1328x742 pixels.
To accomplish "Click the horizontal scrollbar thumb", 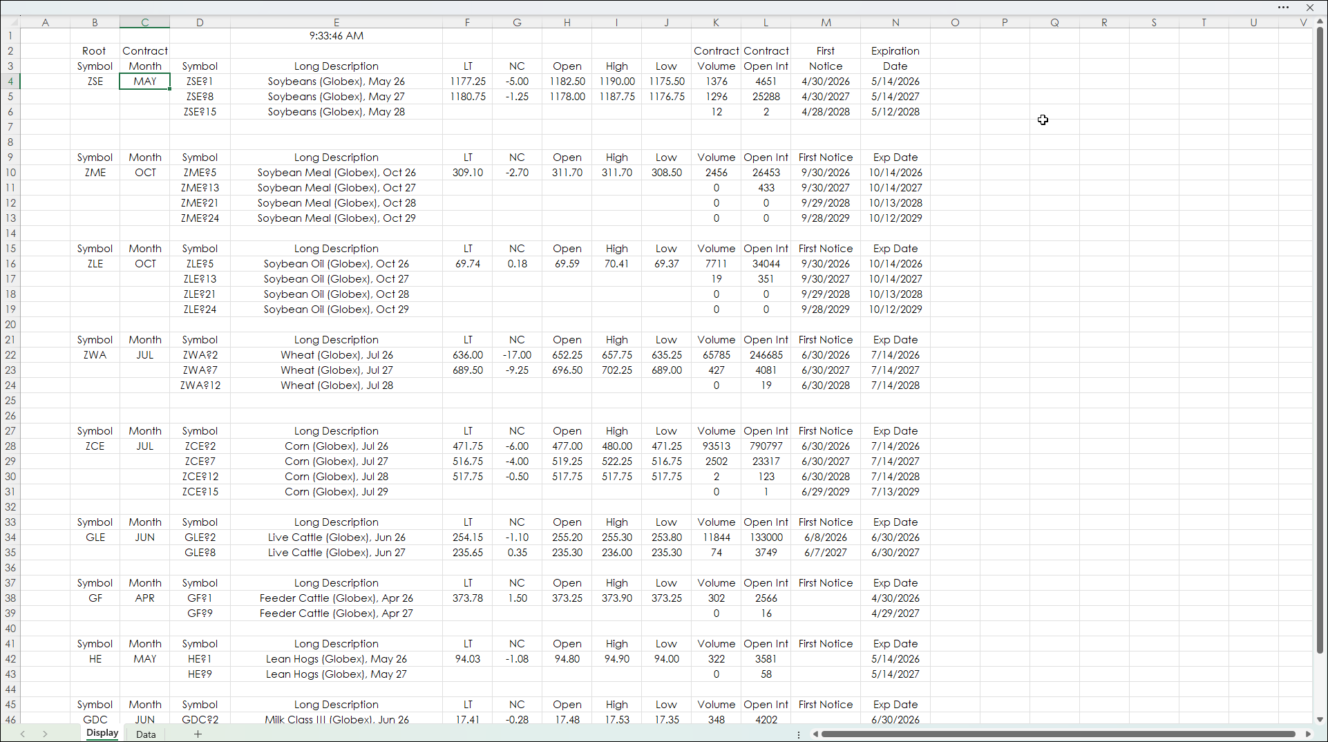I will pyautogui.click(x=1057, y=734).
